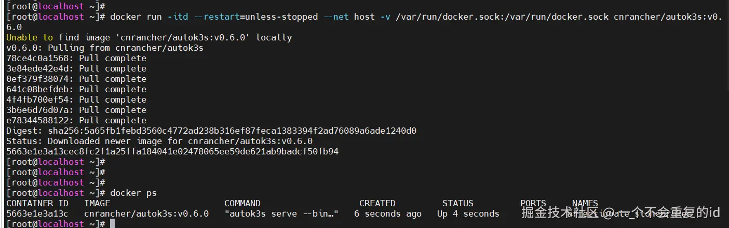Click the terminal cursor at the last prompt
This screenshot has height=228, width=729.
[113, 224]
